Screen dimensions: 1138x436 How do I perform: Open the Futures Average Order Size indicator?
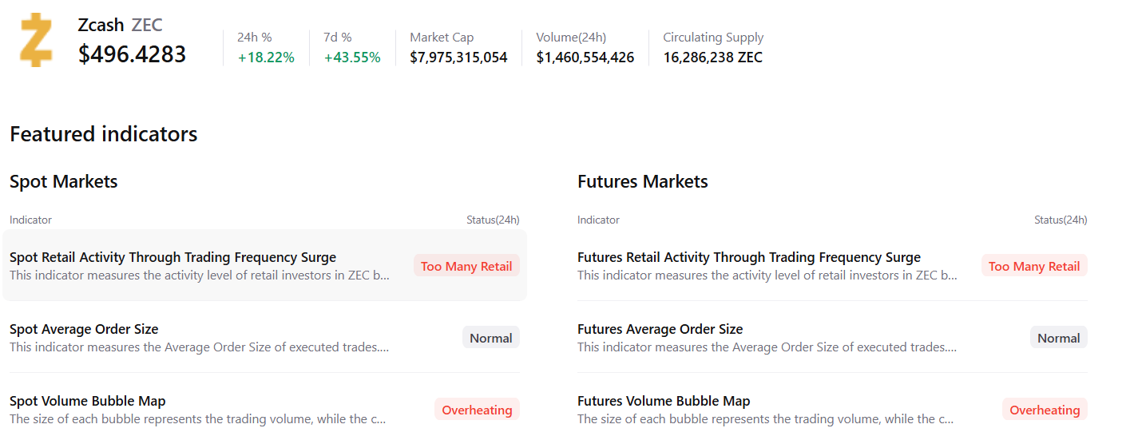pos(660,329)
